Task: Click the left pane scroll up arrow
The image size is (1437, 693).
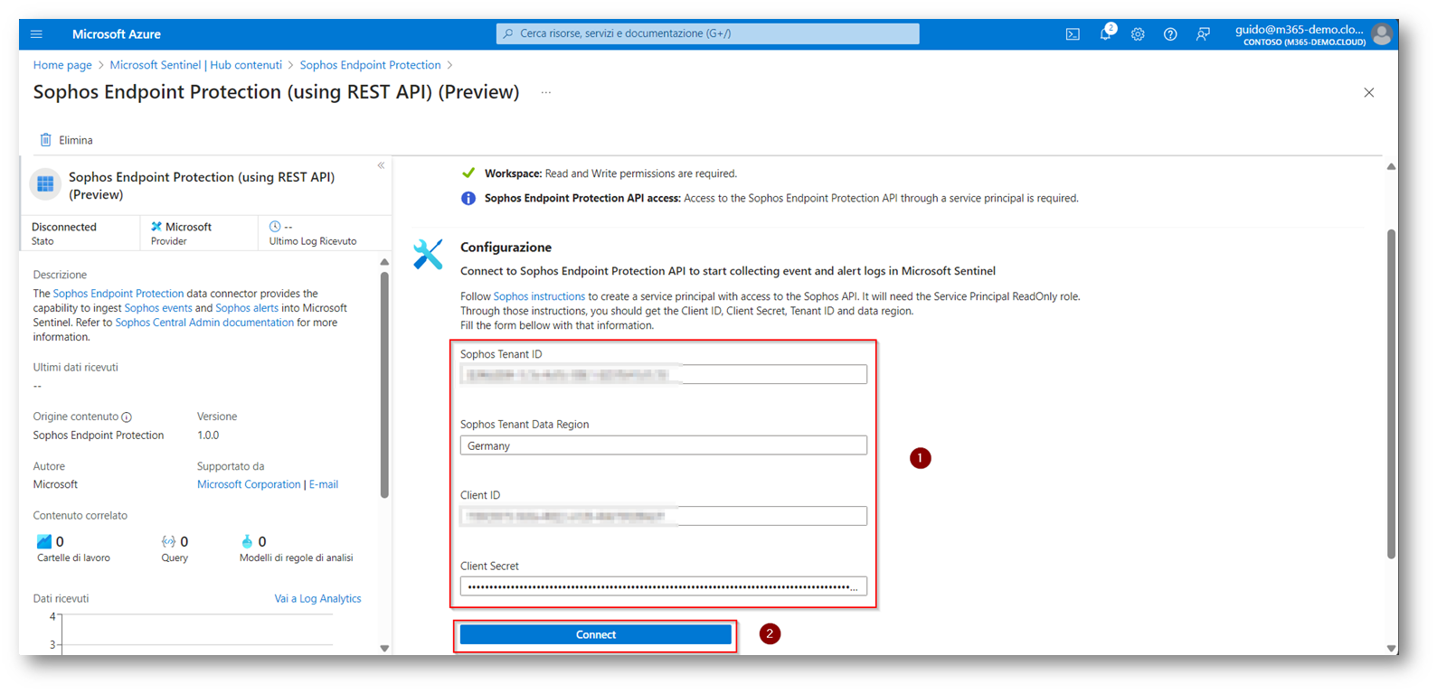Action: tap(384, 263)
